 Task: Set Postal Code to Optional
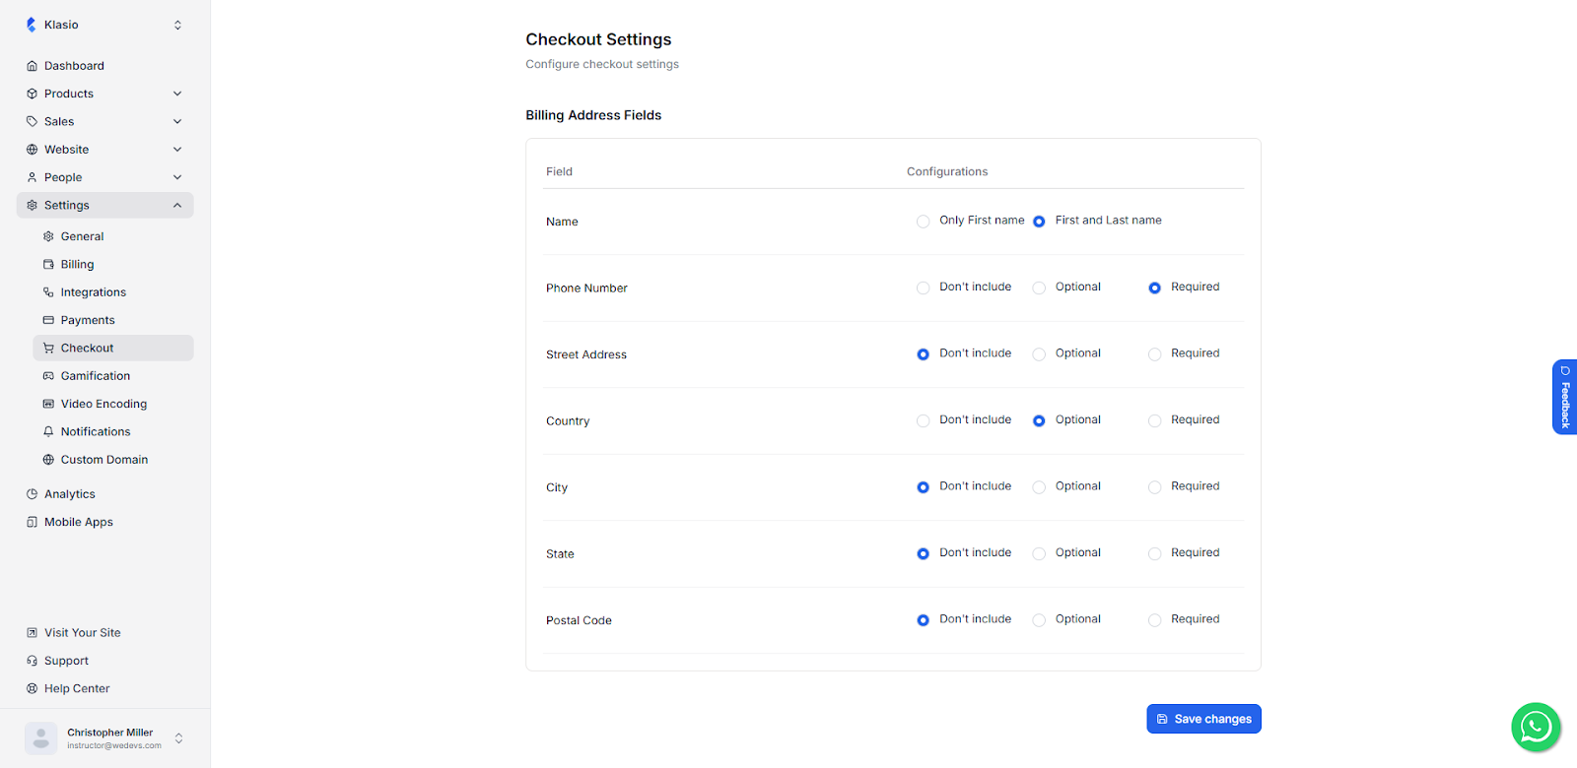tap(1039, 620)
